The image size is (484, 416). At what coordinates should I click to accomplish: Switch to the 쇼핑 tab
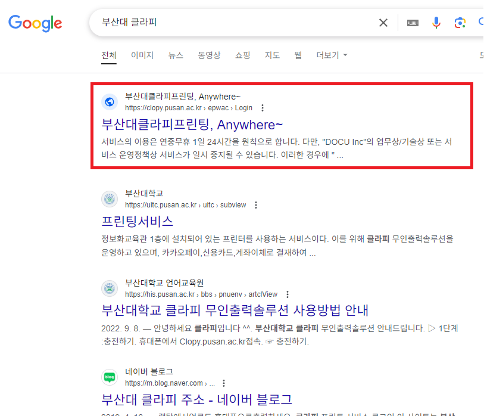[243, 55]
